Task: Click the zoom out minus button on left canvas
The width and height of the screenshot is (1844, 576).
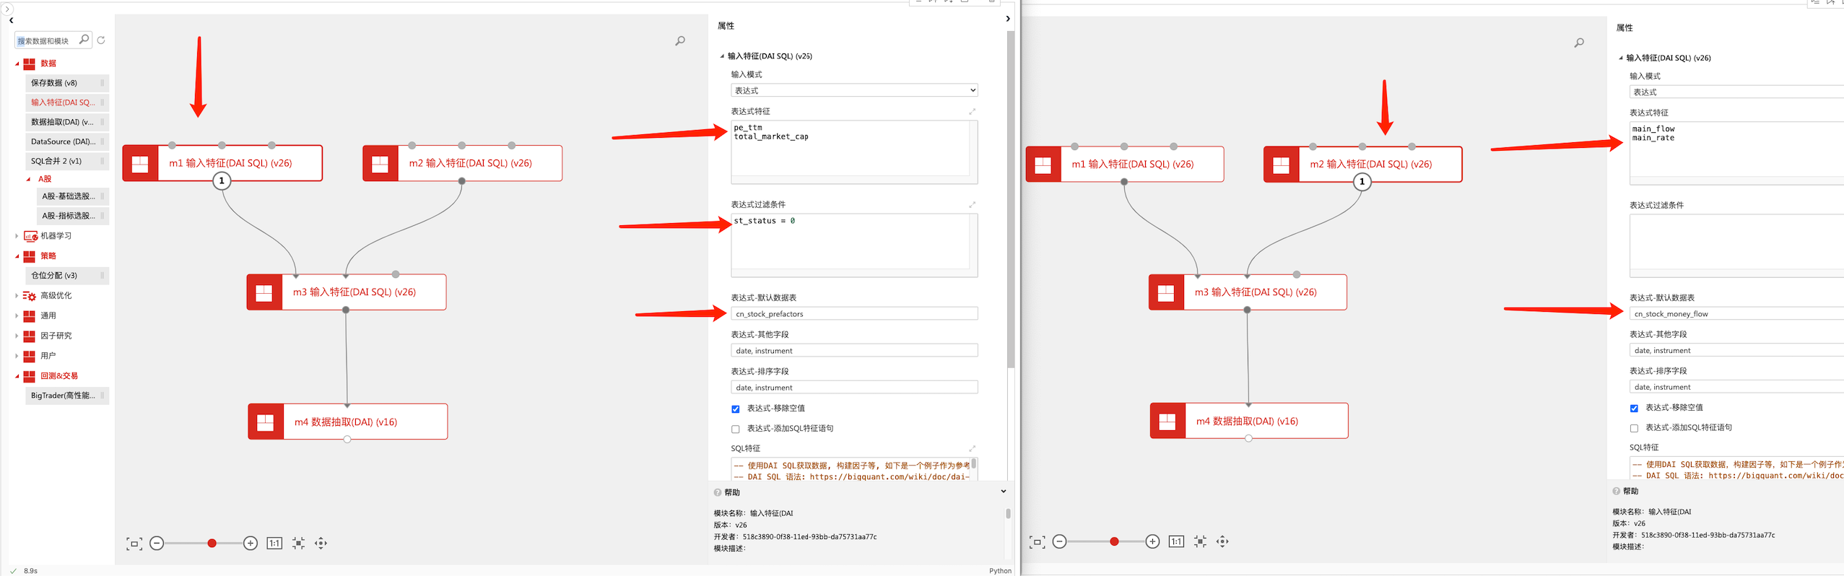Action: coord(157,544)
